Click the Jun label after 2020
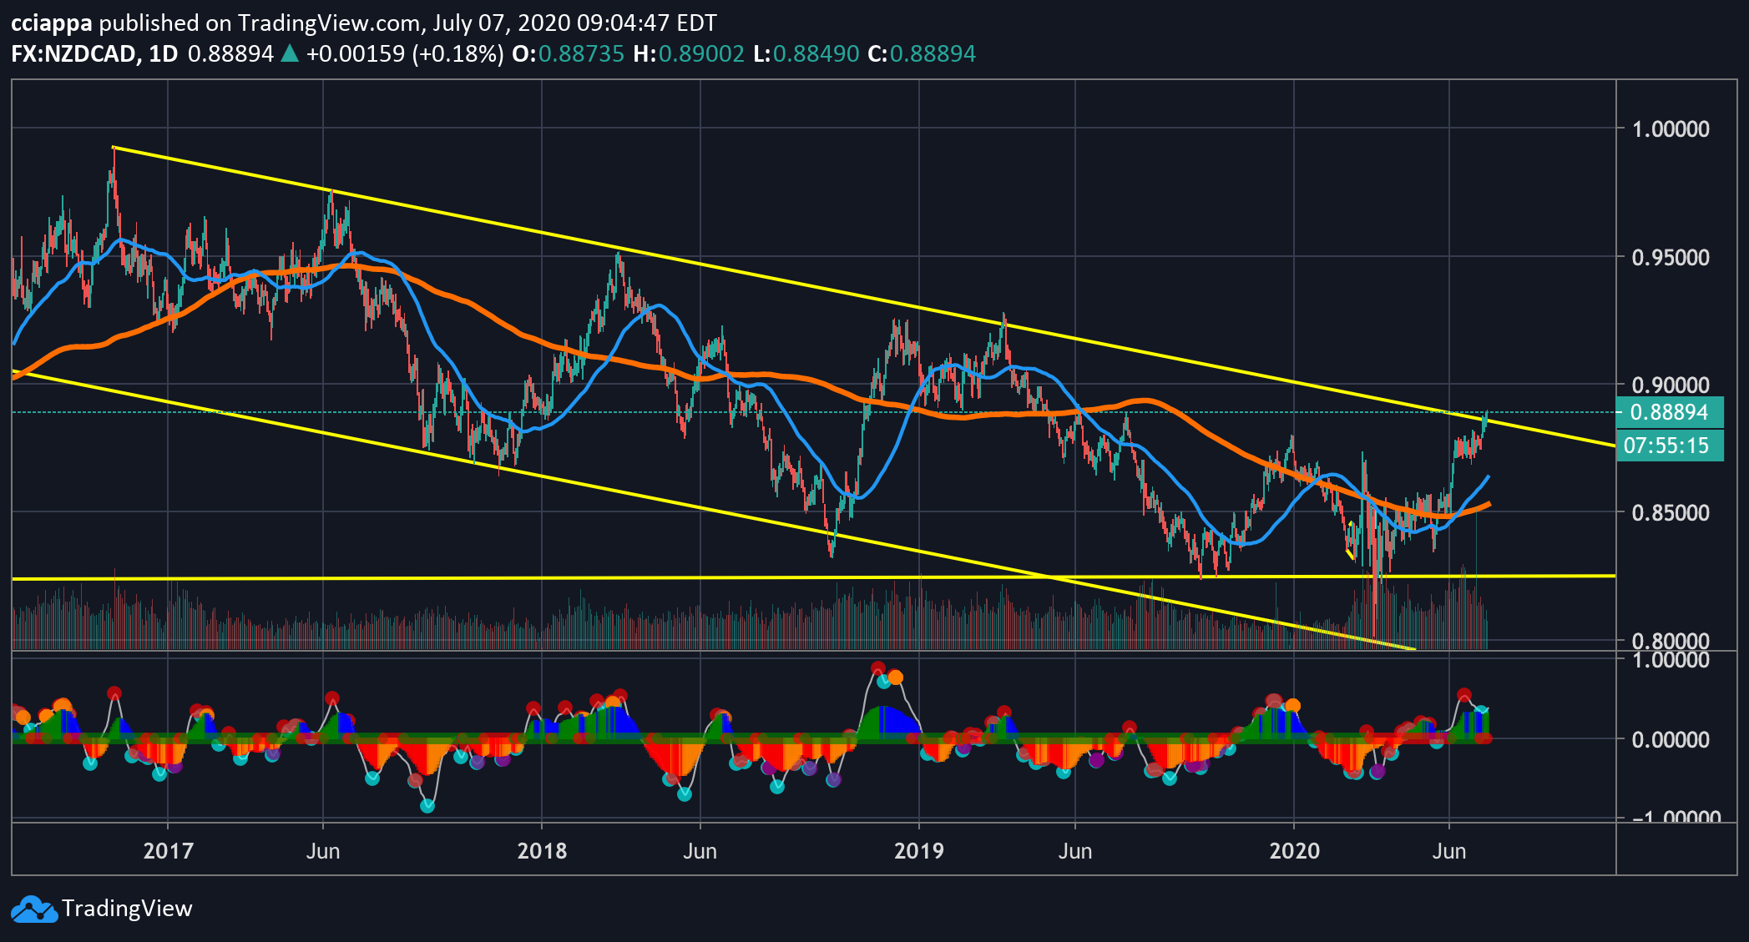 click(1449, 851)
